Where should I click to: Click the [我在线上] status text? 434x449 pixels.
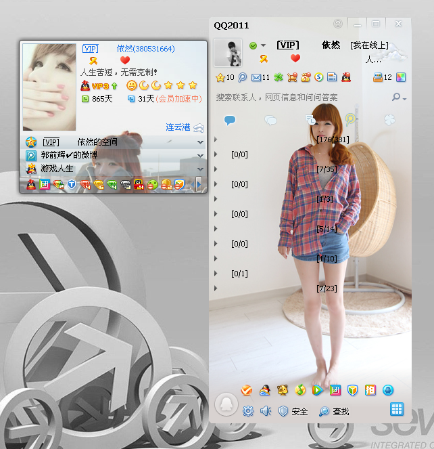[x=369, y=45]
